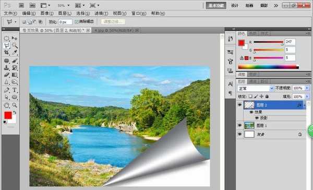
Task: Toggle the anti-alias checkbox
Action: (x=77, y=22)
